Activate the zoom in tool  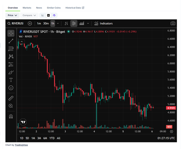tap(11, 106)
